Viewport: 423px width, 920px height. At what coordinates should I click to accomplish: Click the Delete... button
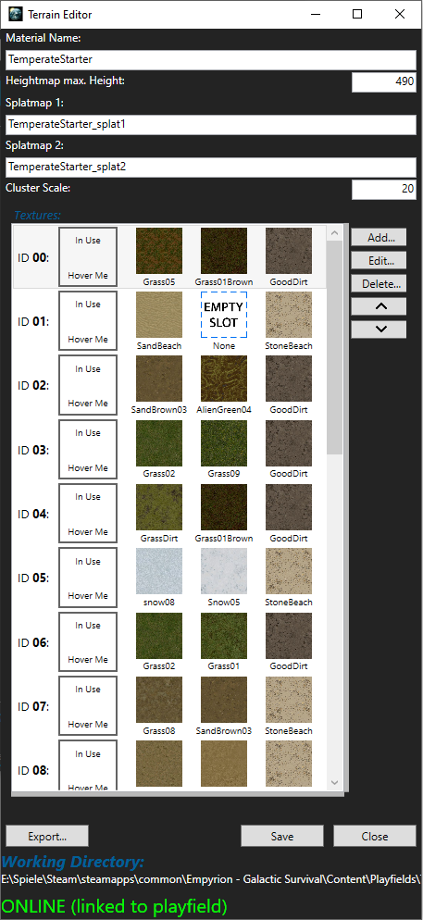pyautogui.click(x=379, y=283)
